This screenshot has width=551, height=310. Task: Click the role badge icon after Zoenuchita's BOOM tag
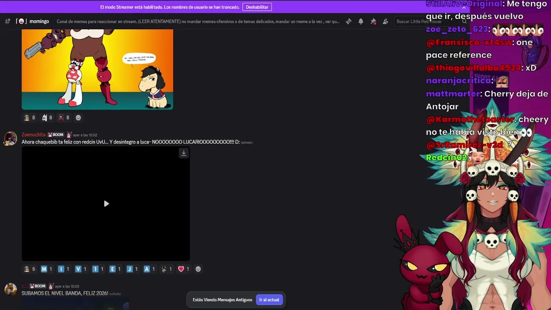click(68, 135)
